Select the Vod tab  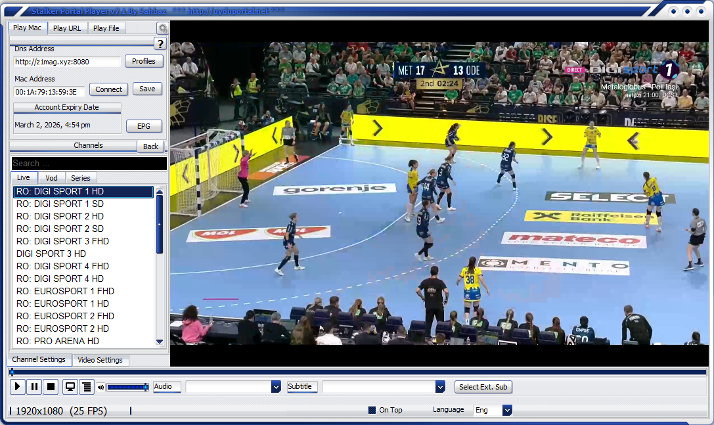51,178
